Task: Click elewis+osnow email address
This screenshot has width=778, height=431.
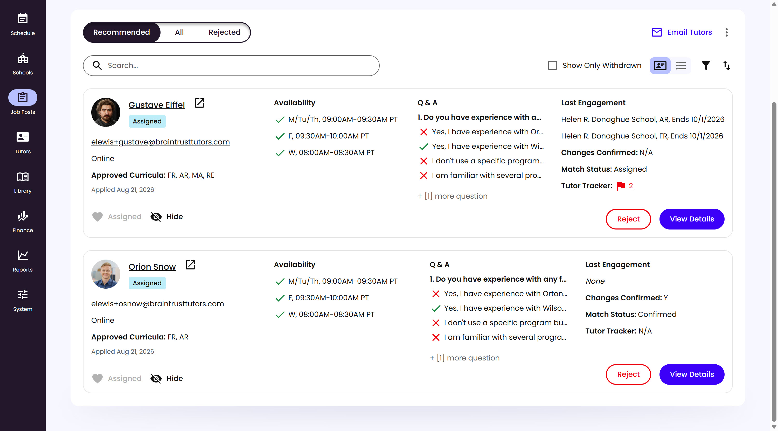Action: coord(158,304)
